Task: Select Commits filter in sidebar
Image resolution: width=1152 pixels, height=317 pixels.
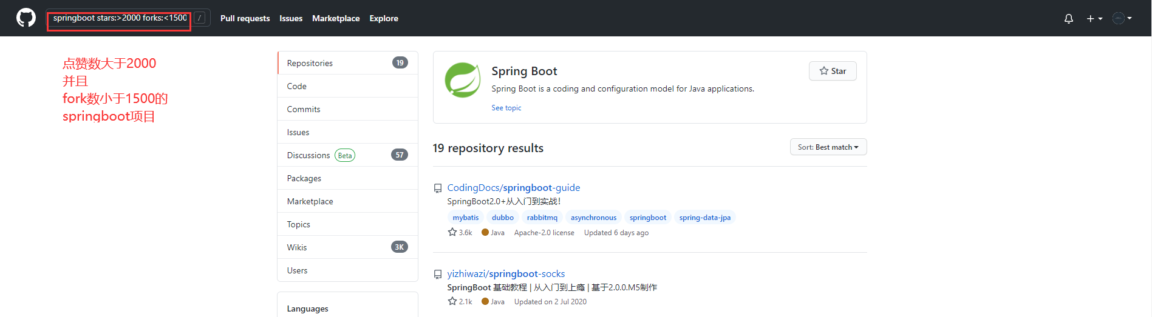Action: (x=347, y=109)
